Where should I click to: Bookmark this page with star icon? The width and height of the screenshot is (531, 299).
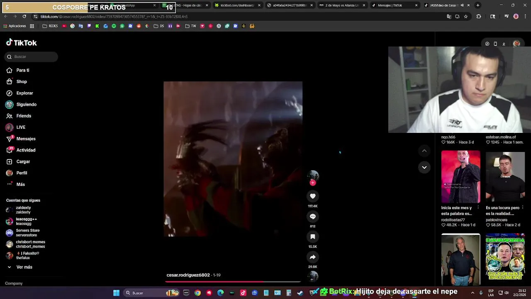pyautogui.click(x=466, y=17)
